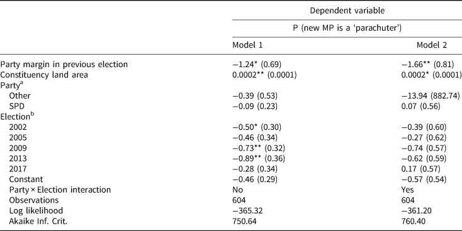Select the 2009 election row label
Screen dimensions: 462x231
tap(18, 148)
